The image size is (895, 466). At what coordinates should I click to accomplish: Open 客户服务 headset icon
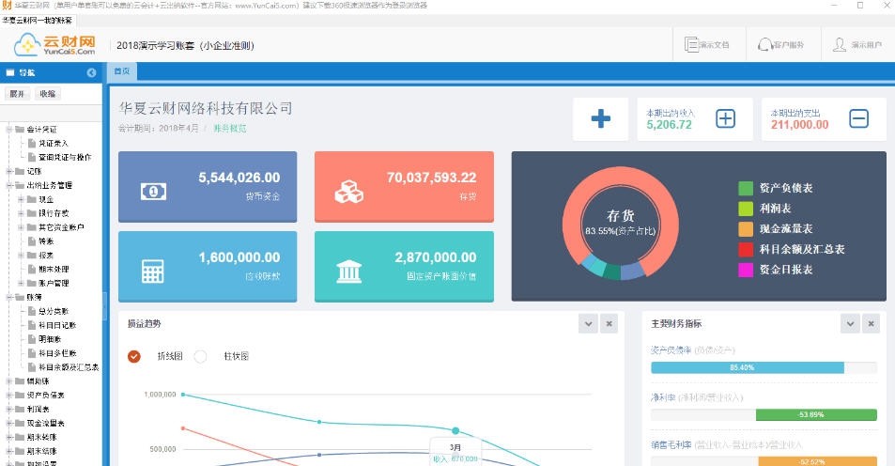pyautogui.click(x=764, y=44)
